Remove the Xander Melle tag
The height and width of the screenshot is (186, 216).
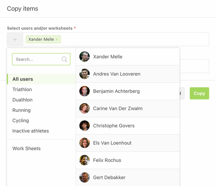point(57,39)
